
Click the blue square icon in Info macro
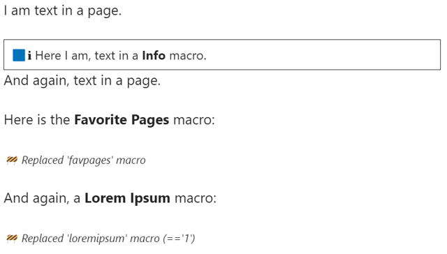(19, 55)
